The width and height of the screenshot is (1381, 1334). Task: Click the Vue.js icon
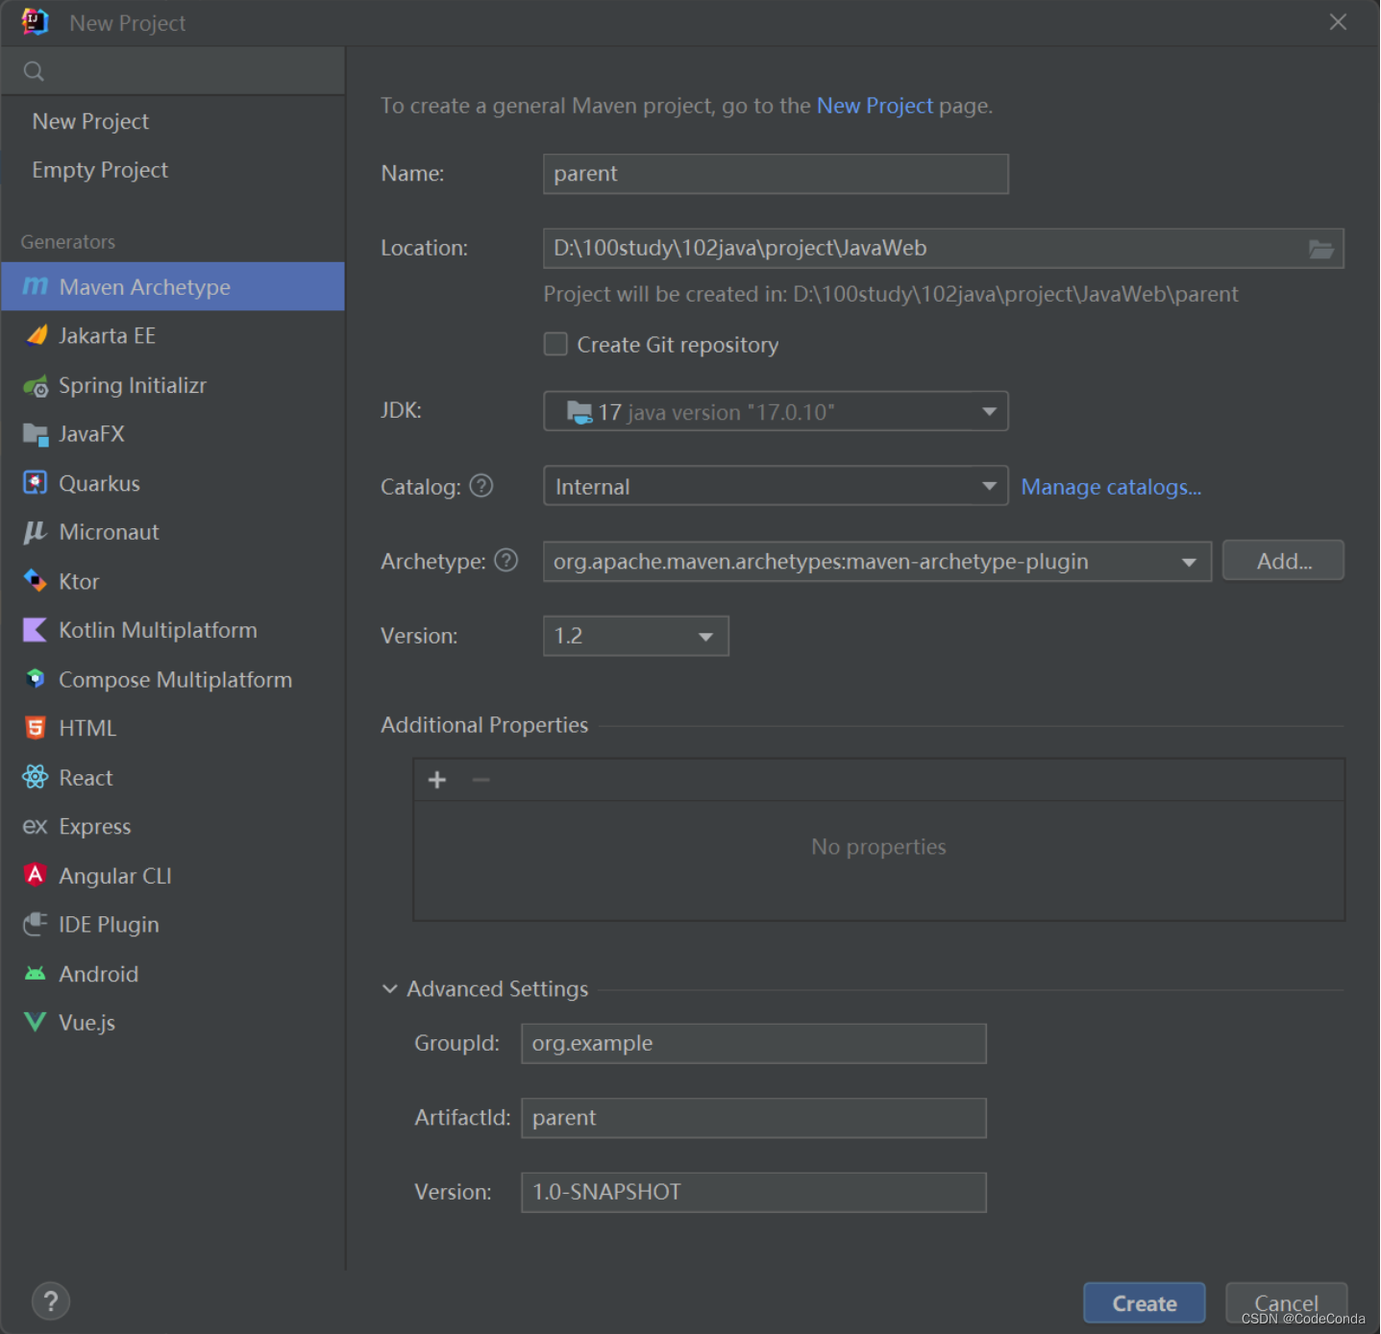36,1022
